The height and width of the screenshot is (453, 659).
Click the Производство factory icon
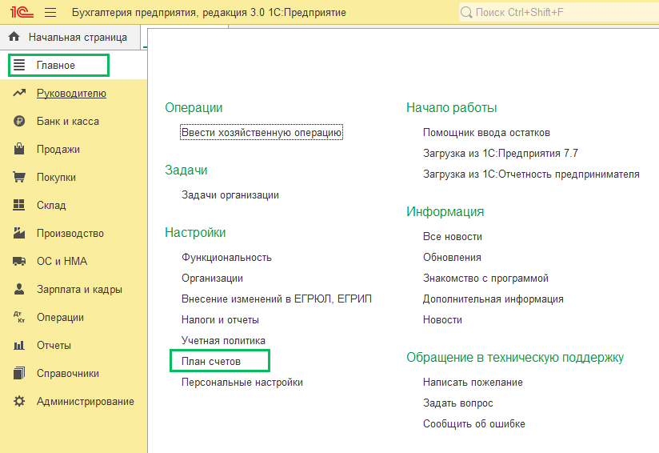[x=19, y=233]
